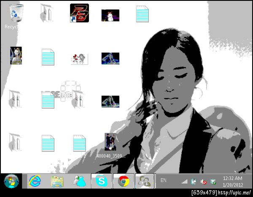Switch to the two-people chat window taskbar button
Viewport: 253px width, 197px height.
coord(145,181)
